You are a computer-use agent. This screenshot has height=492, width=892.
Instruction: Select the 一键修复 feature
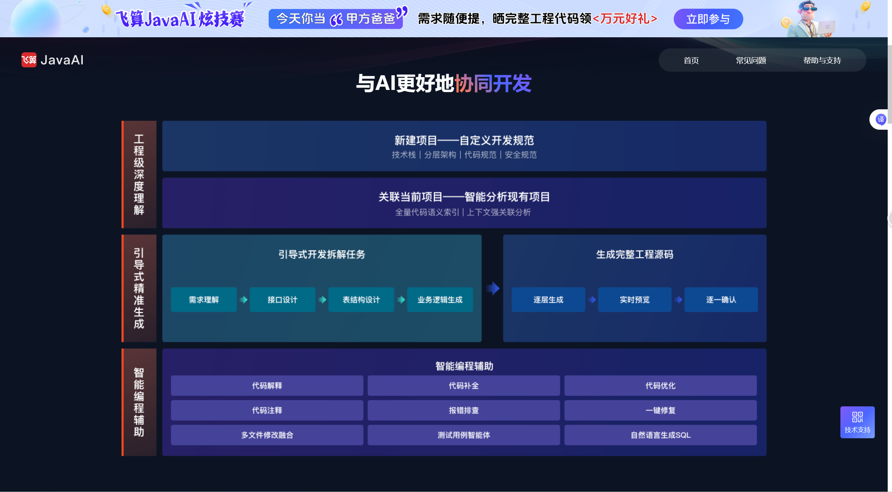coord(660,410)
